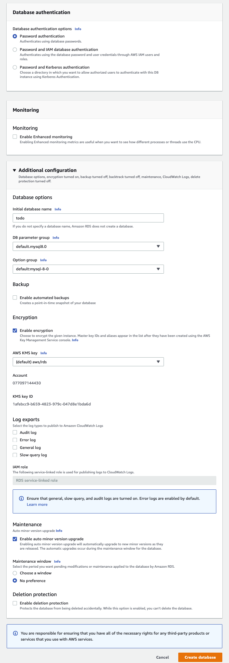The image size is (229, 663).
Task: Select Choose a window radio button
Action: 15,573
